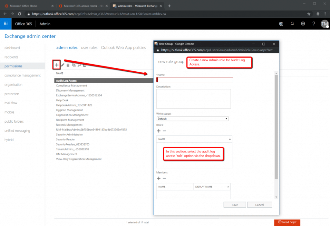
Task: Open the recipients section in left navigation
Action: click(x=11, y=57)
